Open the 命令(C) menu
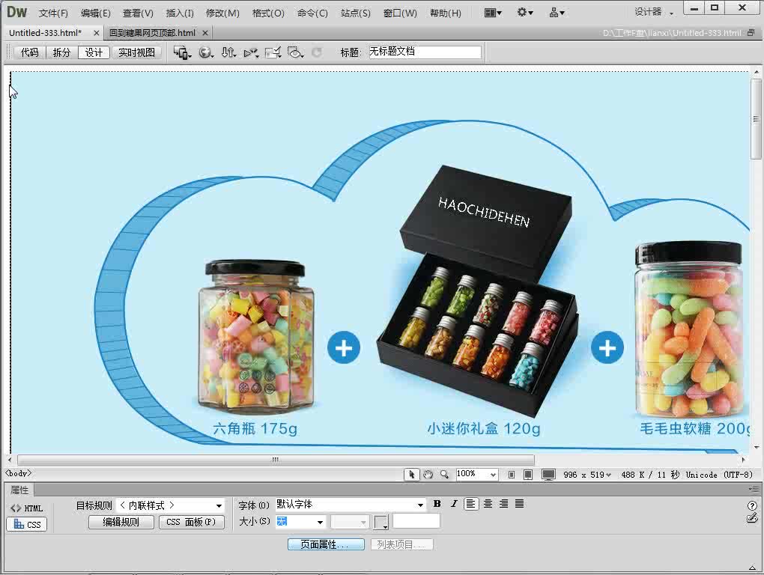764x575 pixels. pos(312,13)
